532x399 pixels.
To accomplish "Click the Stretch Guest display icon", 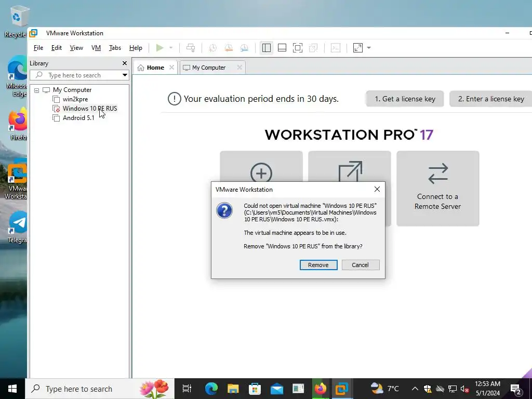I will coord(358,48).
